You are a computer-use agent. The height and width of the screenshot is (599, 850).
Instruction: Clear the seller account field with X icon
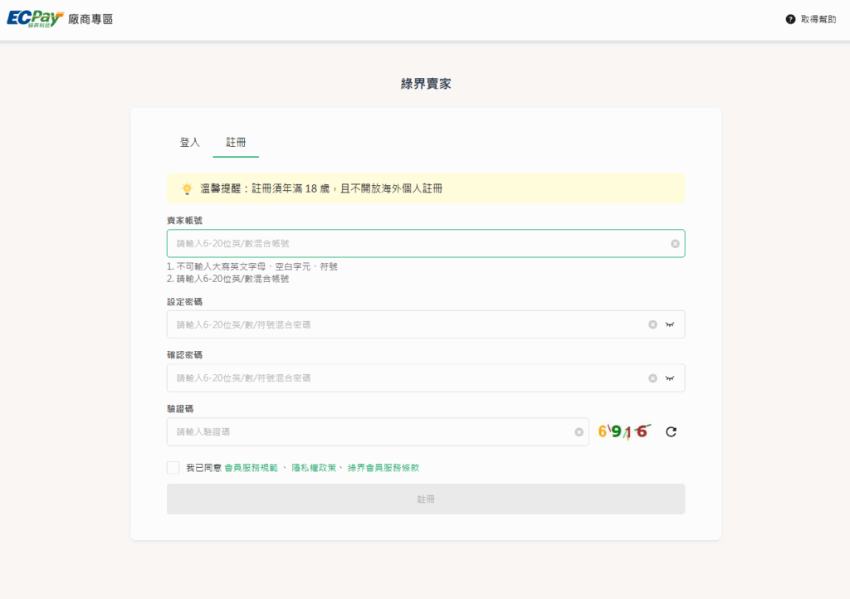(675, 244)
